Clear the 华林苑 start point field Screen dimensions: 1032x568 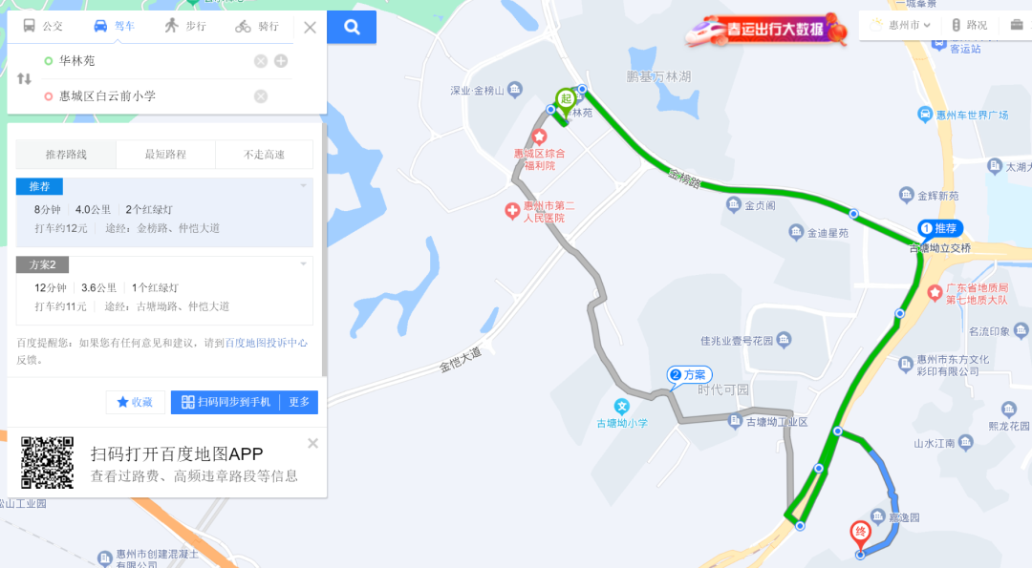click(x=261, y=61)
